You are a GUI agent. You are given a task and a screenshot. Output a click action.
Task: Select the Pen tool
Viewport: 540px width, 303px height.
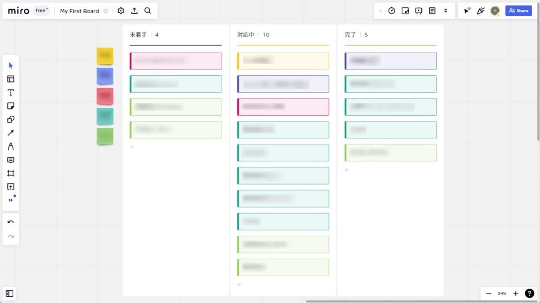[11, 146]
